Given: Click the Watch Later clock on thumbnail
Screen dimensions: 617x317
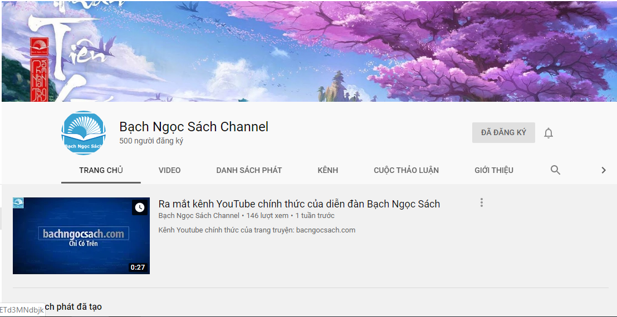Looking at the screenshot, I should (x=140, y=207).
